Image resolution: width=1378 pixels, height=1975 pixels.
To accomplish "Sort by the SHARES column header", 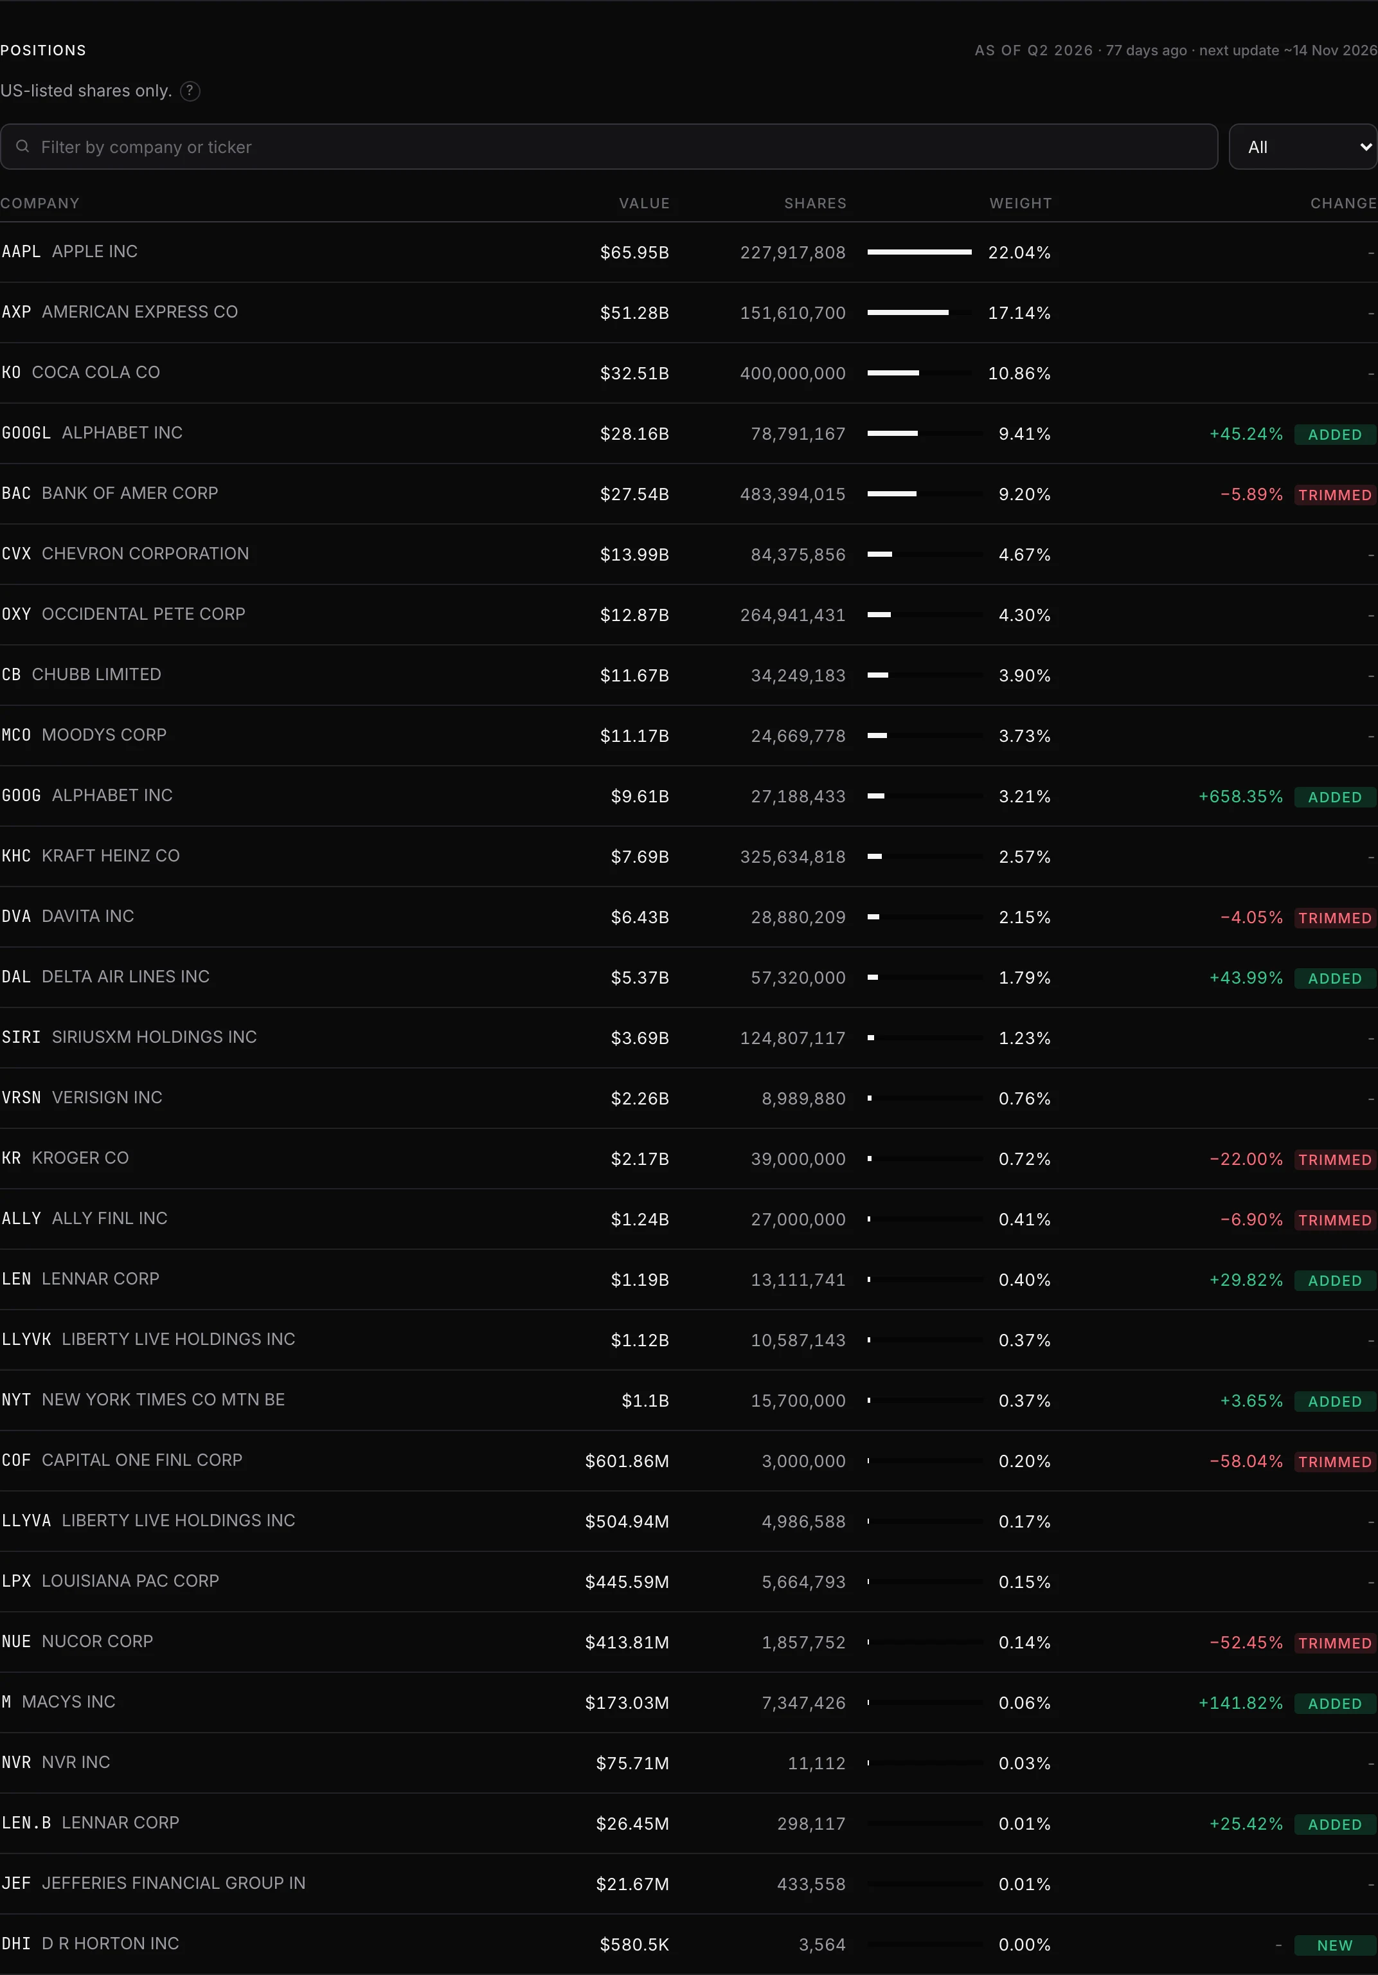I will click(816, 204).
